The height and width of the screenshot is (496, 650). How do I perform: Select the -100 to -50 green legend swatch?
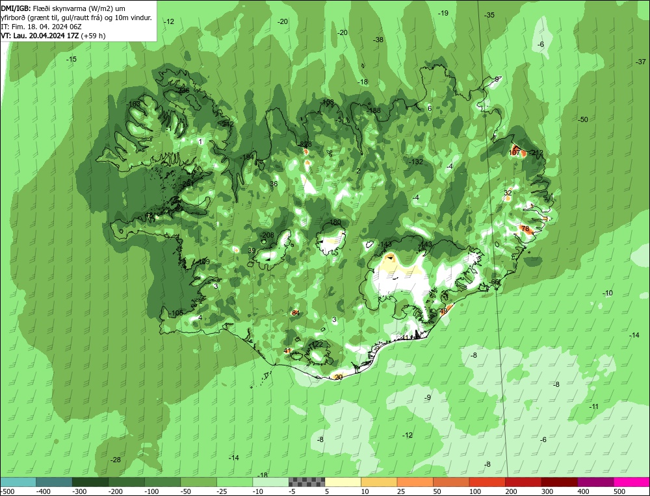click(162, 482)
